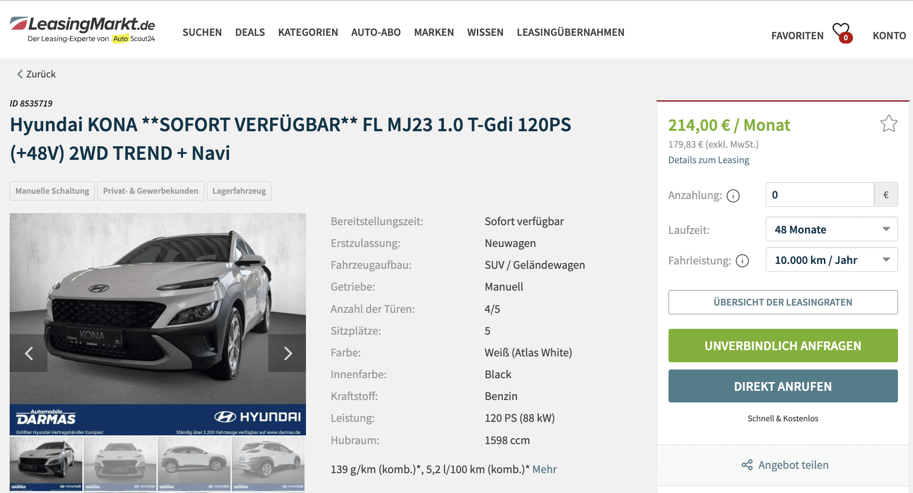Viewport: 913px width, 493px height.
Task: Open the KONTO menu
Action: pyautogui.click(x=889, y=36)
